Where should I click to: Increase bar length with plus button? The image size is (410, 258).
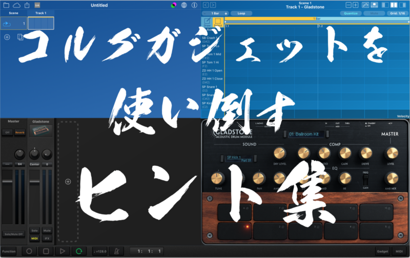[226, 13]
